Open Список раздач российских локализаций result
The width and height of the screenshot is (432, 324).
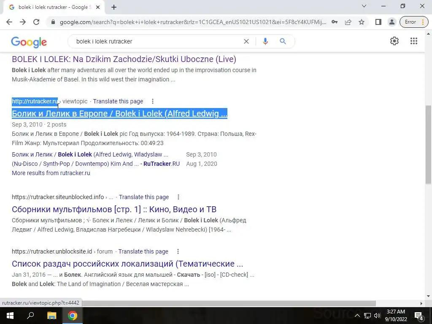[127, 264]
